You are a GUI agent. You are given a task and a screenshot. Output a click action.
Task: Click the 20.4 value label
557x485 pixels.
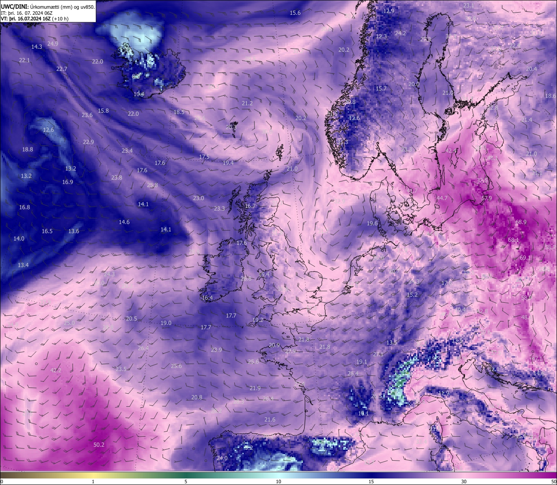click(531, 69)
